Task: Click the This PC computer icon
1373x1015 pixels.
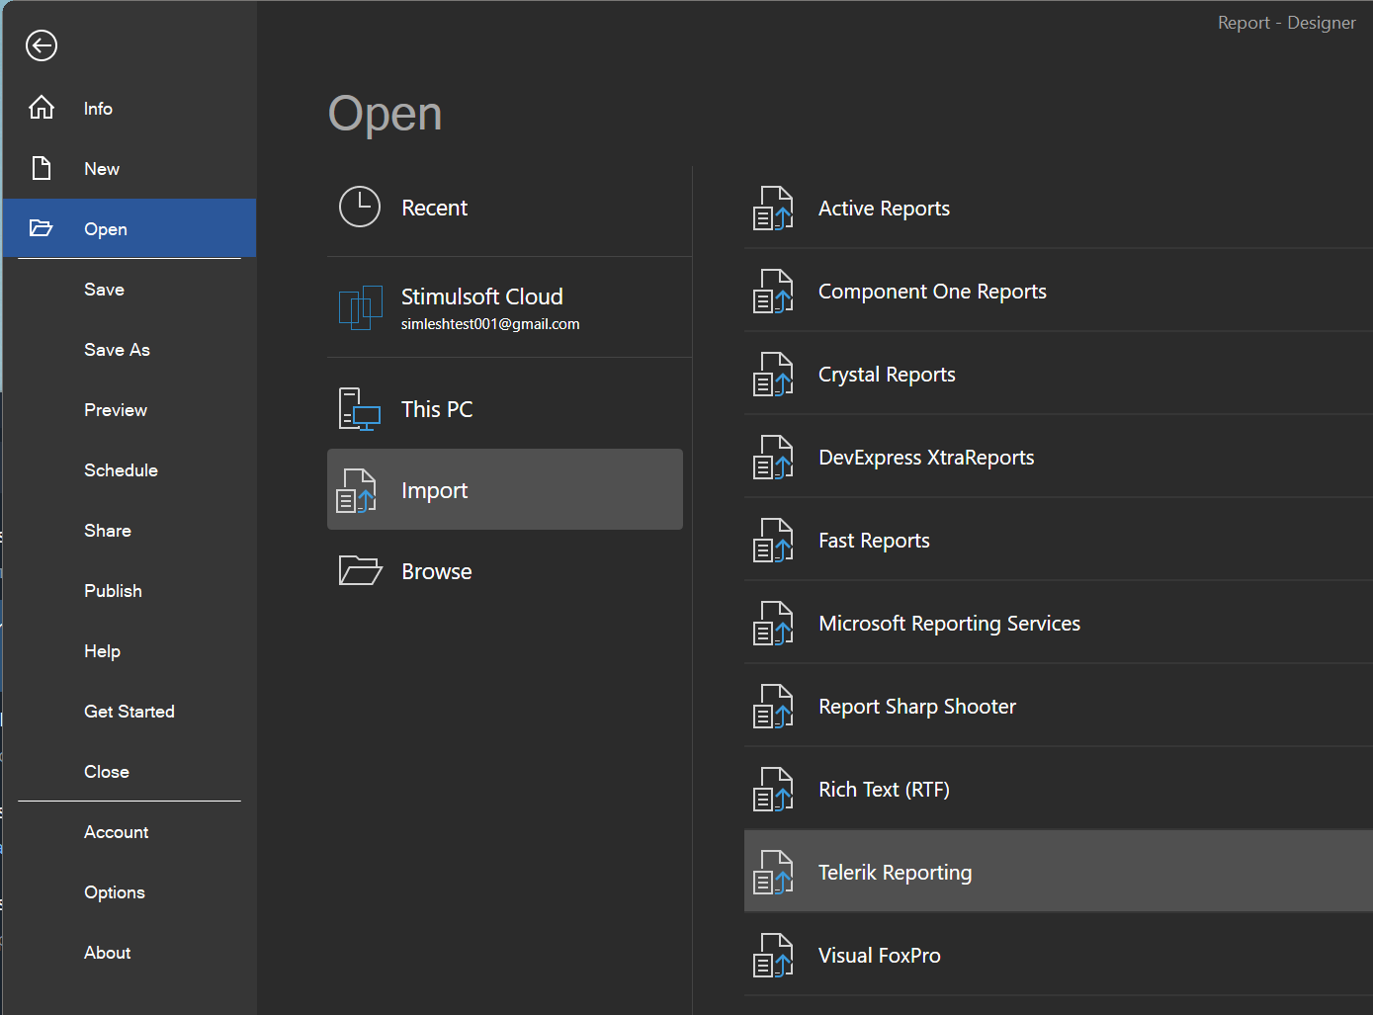Action: [360, 409]
